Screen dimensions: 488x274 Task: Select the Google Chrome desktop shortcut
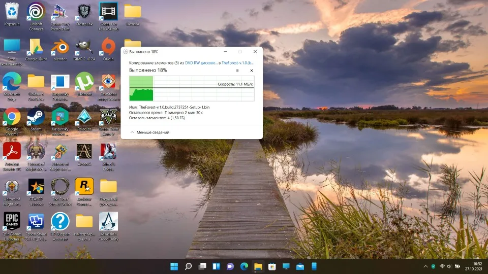coord(12,122)
